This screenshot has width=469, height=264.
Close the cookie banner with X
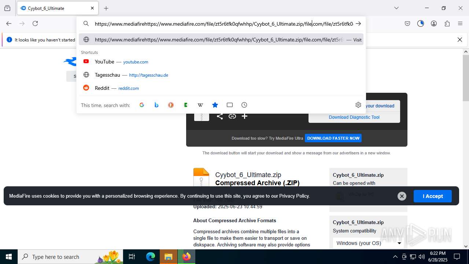click(x=402, y=196)
